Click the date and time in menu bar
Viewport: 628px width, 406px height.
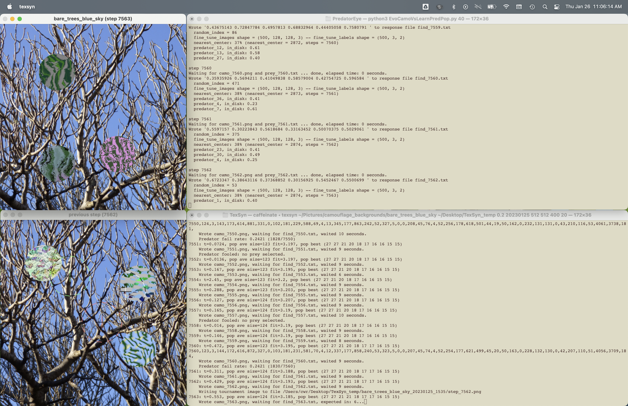(593, 7)
